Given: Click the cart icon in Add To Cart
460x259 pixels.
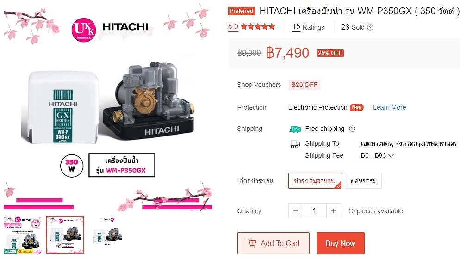Looking at the screenshot, I should point(252,243).
